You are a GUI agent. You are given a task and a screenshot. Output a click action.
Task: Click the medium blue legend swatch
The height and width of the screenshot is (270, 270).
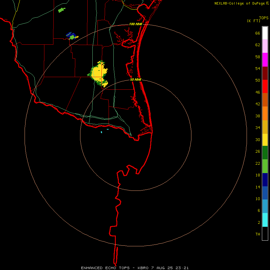pos(265,193)
